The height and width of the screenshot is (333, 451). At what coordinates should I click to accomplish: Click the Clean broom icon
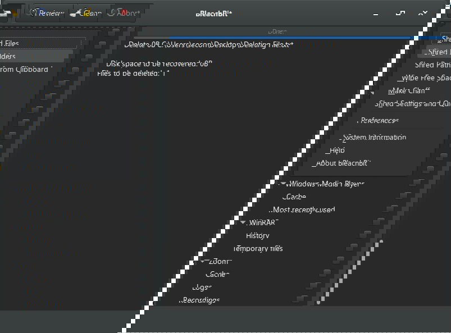click(x=75, y=13)
